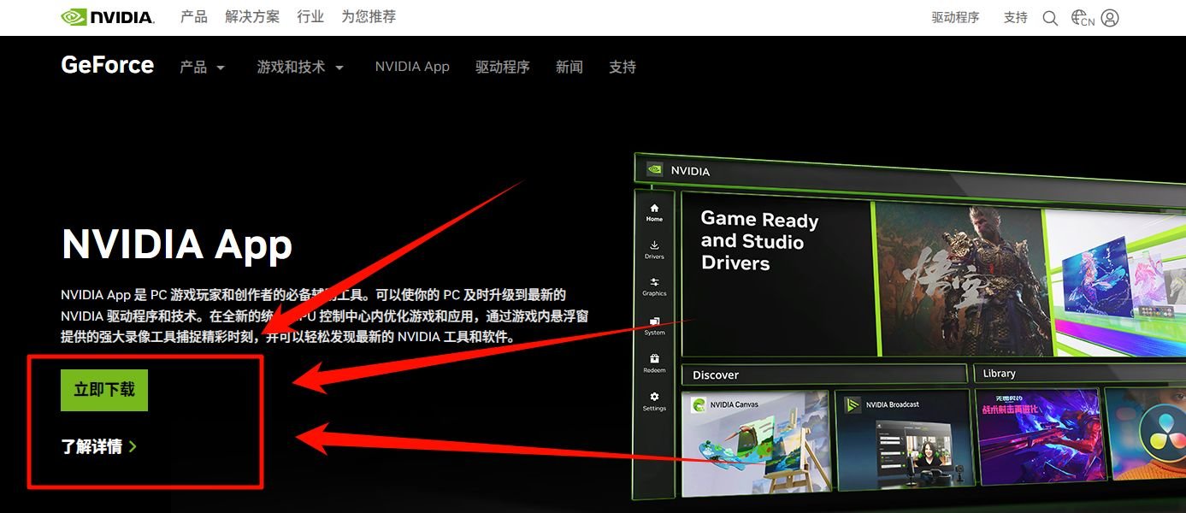Click the 立即下载 download button
This screenshot has height=513, width=1186.
click(103, 389)
